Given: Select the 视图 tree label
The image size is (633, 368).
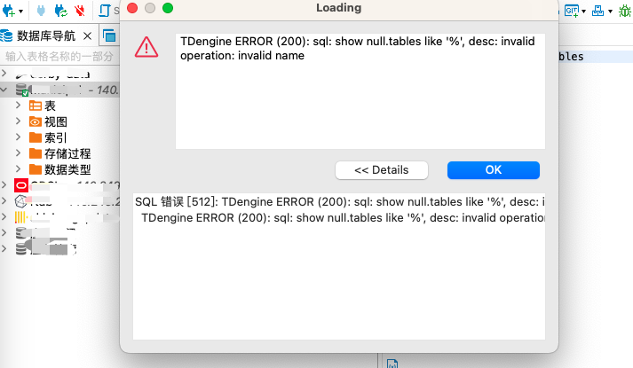Looking at the screenshot, I should click(x=56, y=121).
